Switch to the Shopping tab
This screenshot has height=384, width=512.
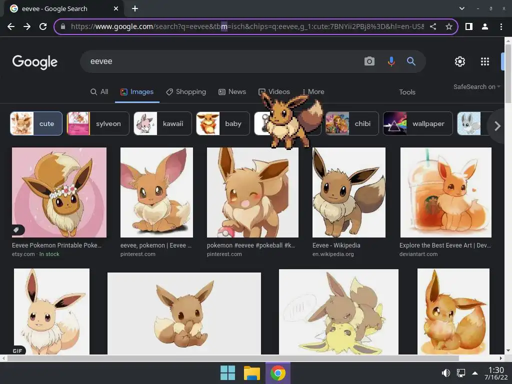pyautogui.click(x=186, y=92)
